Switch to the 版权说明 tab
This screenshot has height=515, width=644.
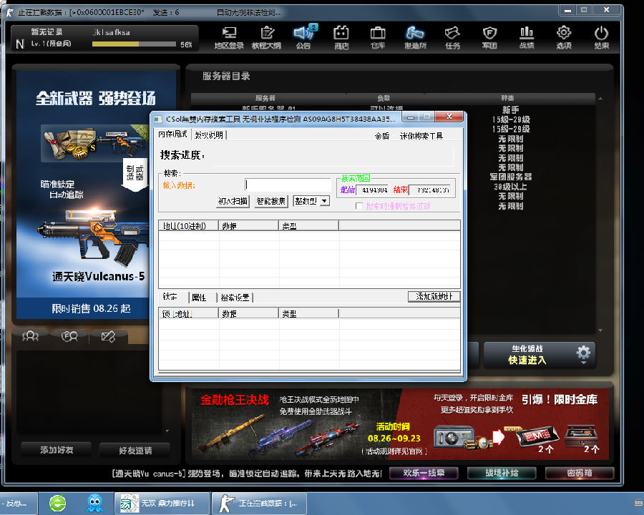point(209,134)
